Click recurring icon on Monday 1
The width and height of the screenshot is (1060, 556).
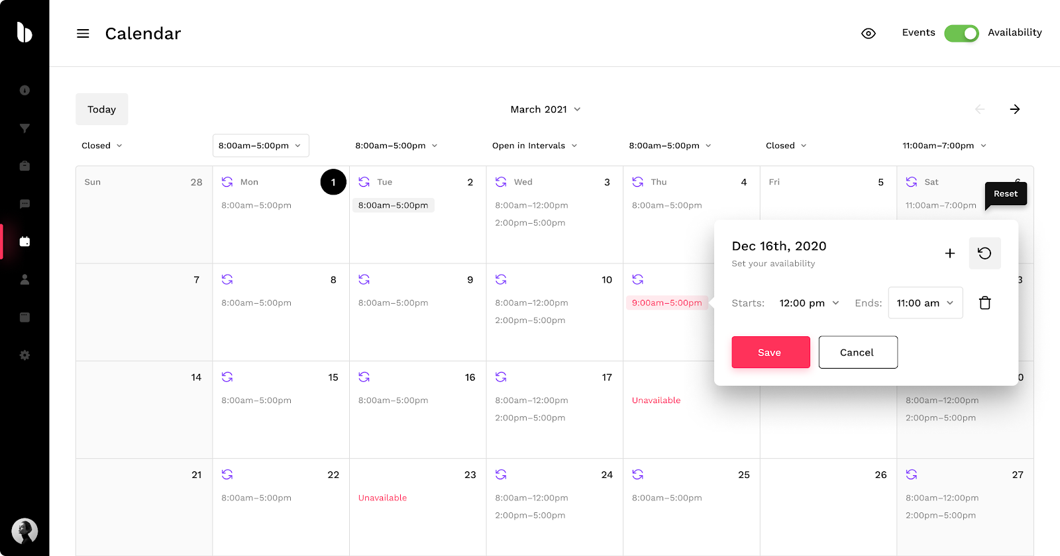coord(227,182)
